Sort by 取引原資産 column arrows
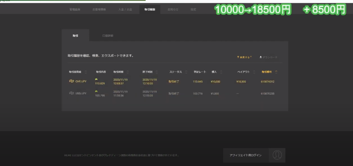Screen dimensions: 353x166 [86, 72]
